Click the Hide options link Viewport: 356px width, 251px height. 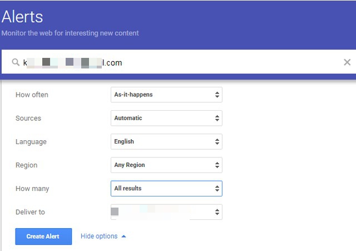point(99,237)
